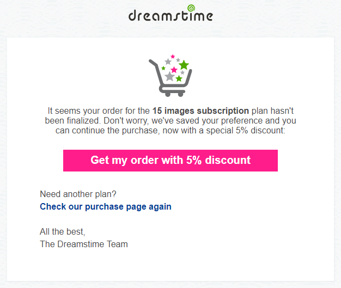The height and width of the screenshot is (288, 341).
Task: Open the Check our purchase page again link
Action: pyautogui.click(x=106, y=206)
